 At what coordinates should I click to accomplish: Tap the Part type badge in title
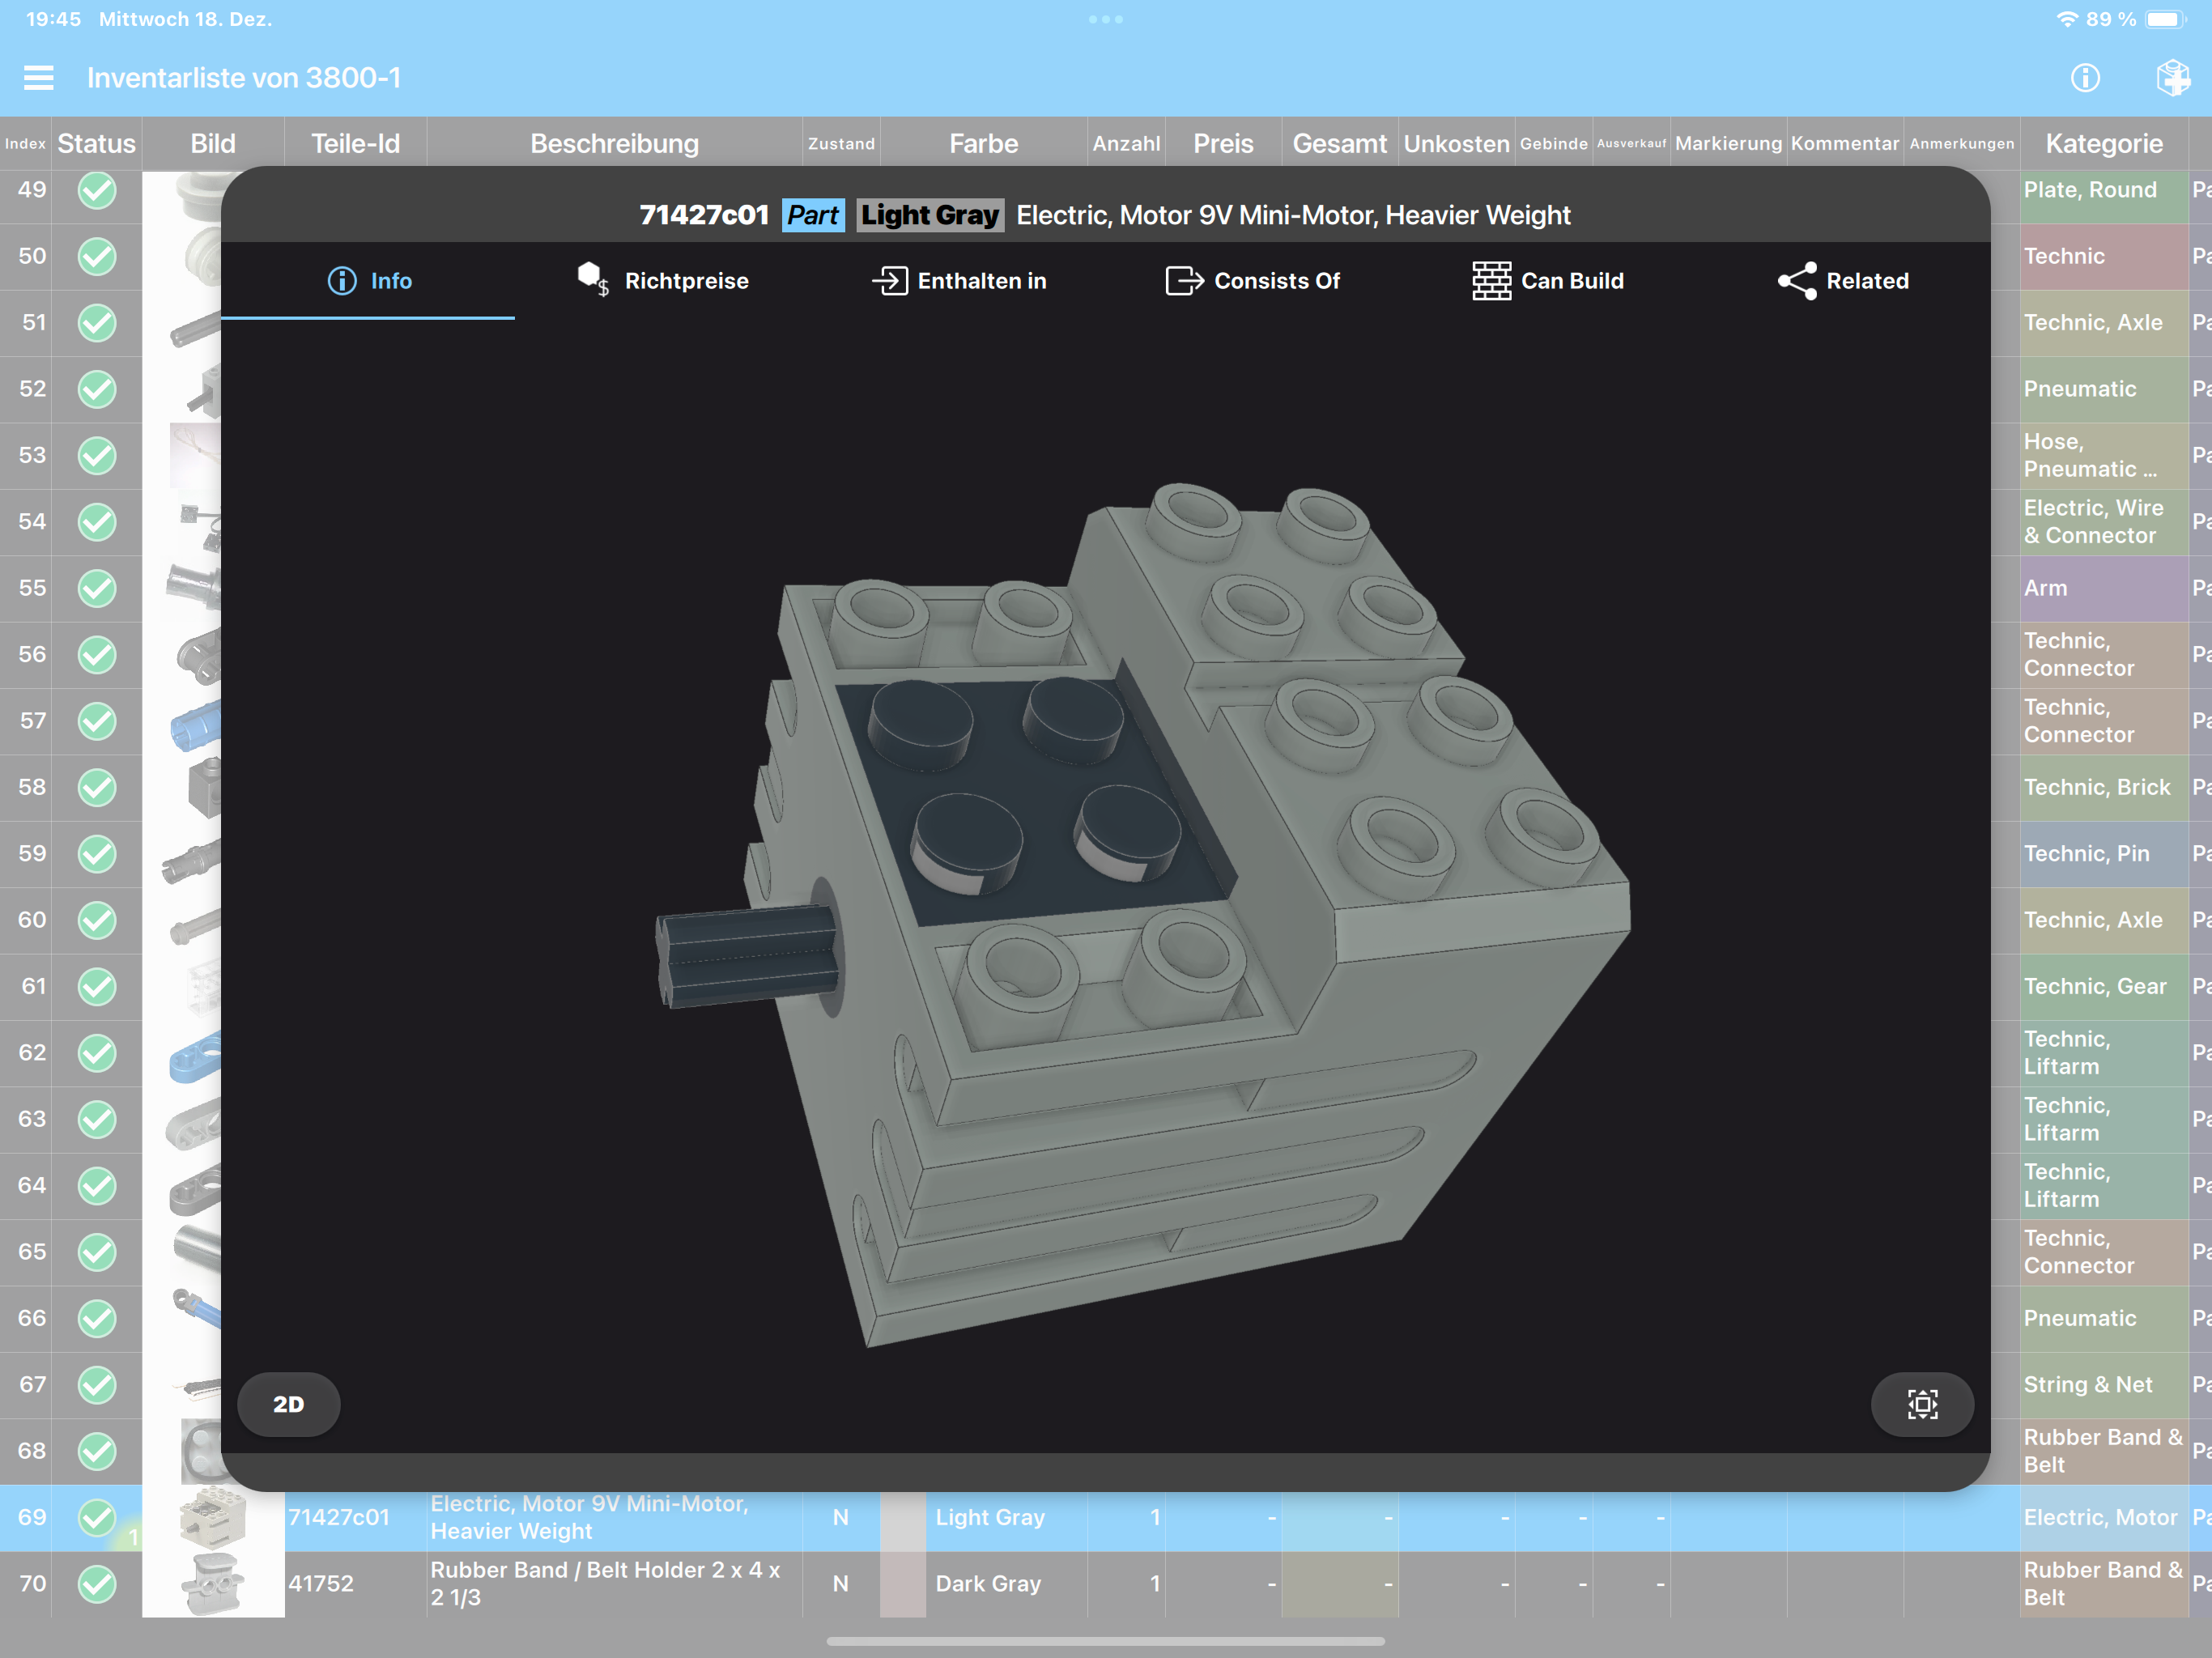[813, 215]
